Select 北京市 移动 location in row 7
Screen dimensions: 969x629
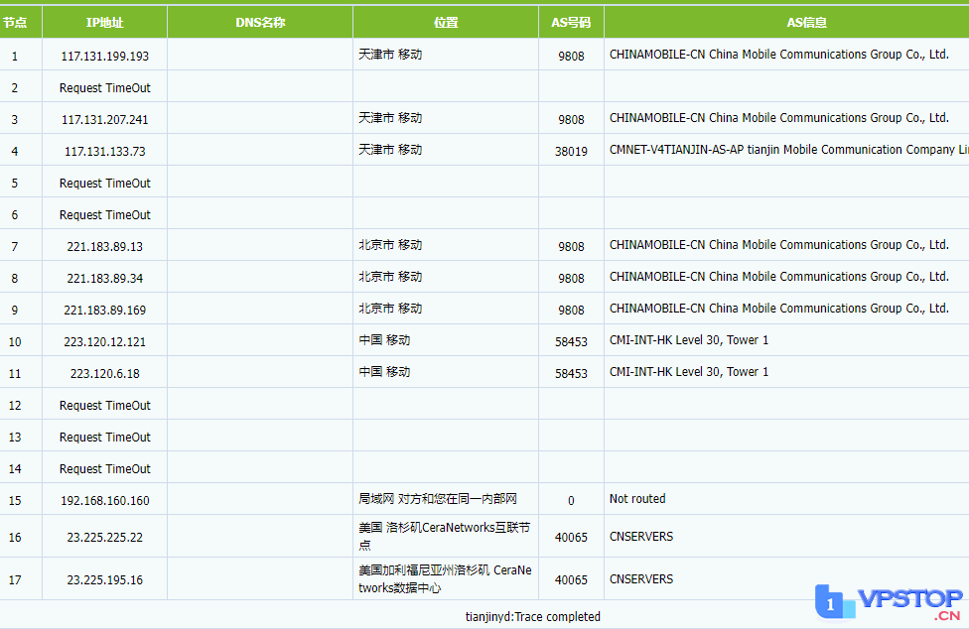tap(390, 245)
